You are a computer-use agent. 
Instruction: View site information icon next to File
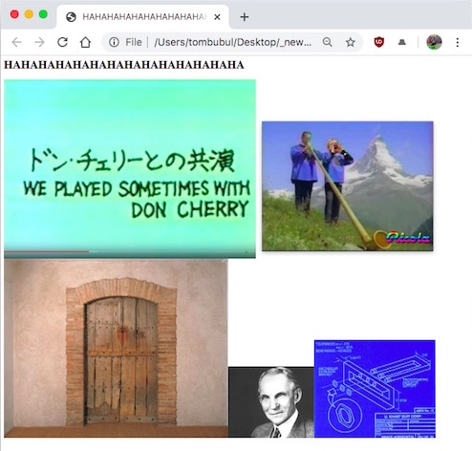point(114,42)
